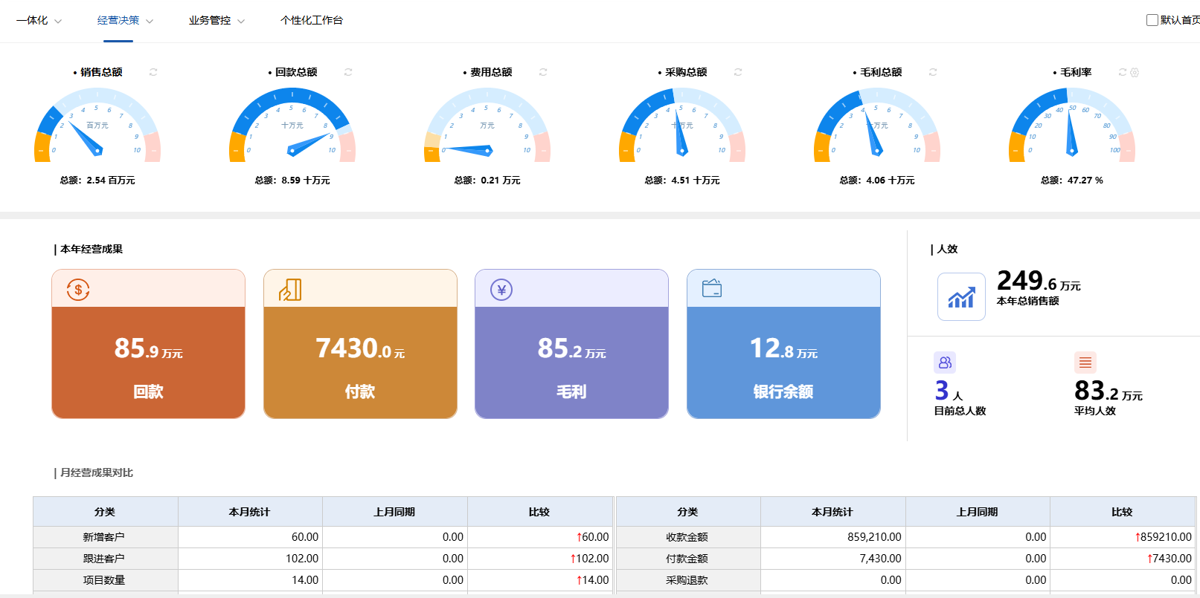
Task: Click the 总额: 2.54 百万元 label
Action: tap(97, 181)
